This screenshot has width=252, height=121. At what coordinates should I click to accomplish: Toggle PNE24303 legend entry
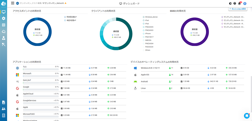(x=148, y=30)
